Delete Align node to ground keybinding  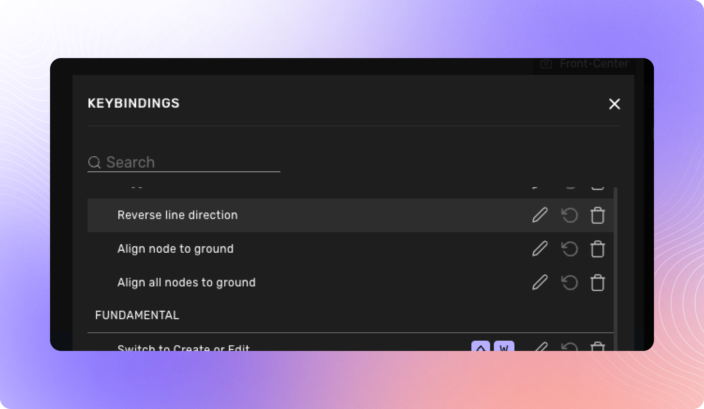coord(597,249)
